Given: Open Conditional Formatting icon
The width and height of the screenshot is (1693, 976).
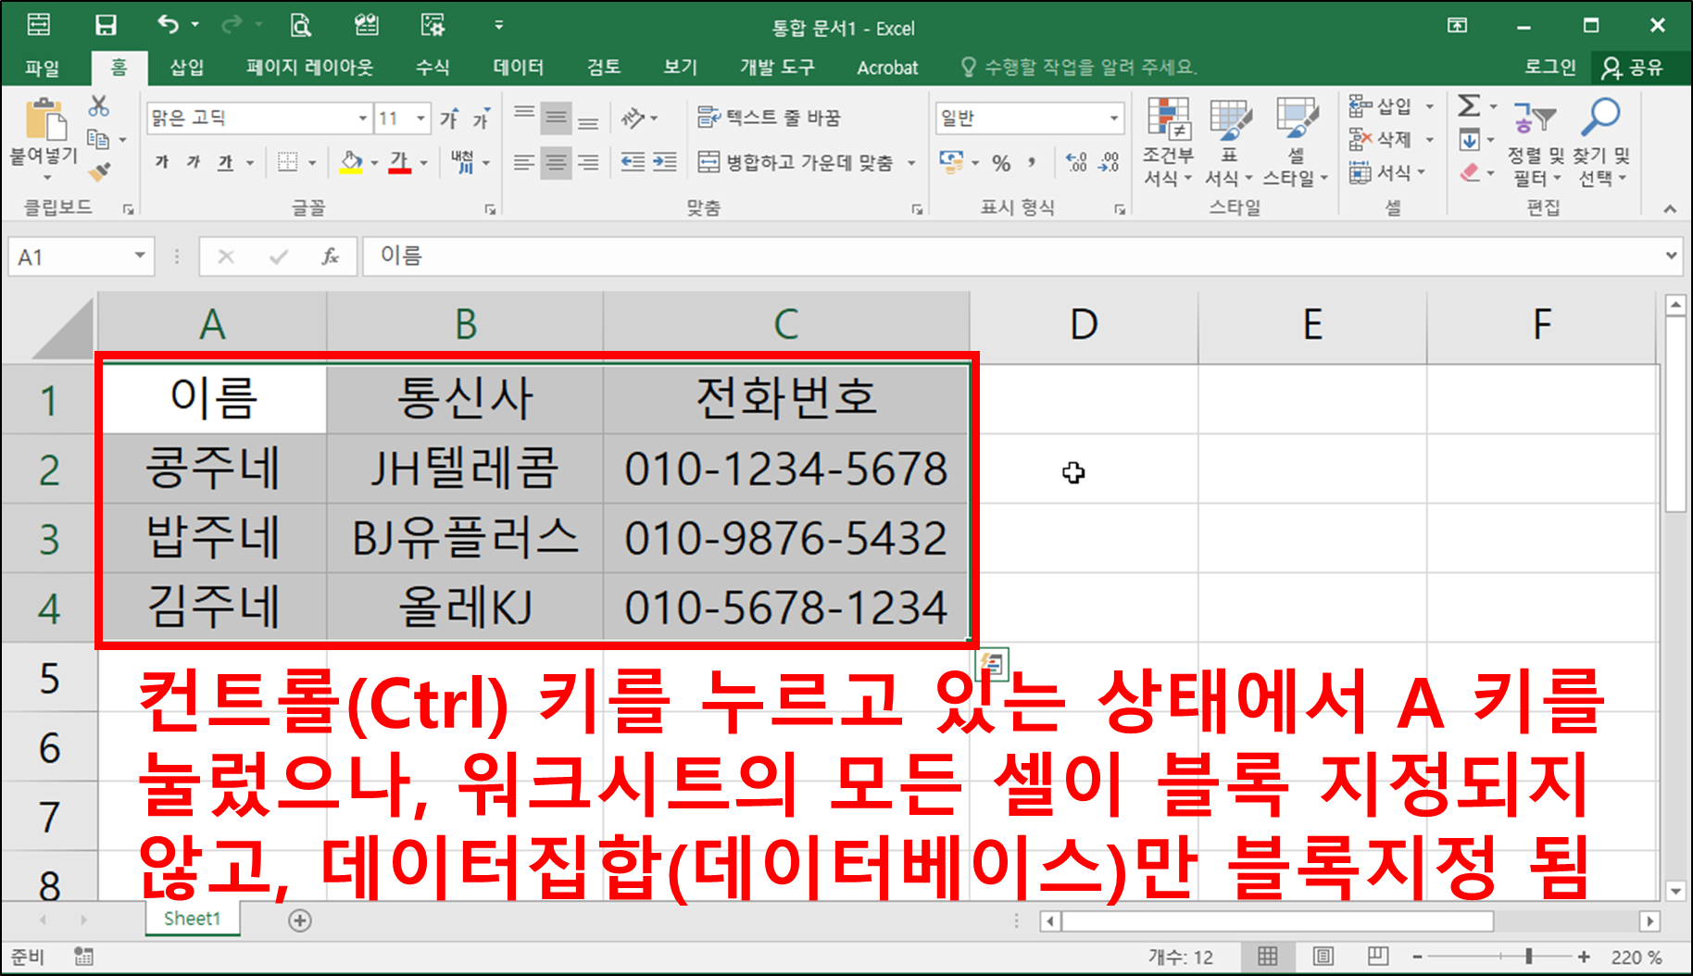Looking at the screenshot, I should tap(1169, 118).
